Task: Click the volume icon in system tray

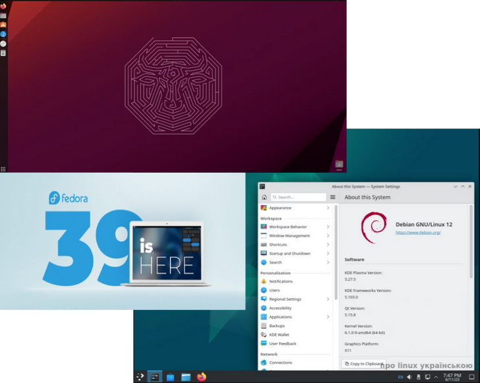Action: click(x=409, y=377)
